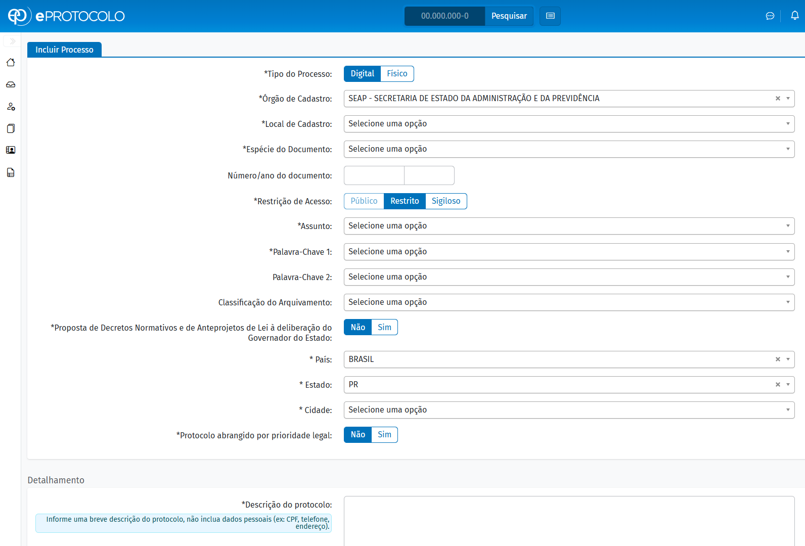805x546 pixels.
Task: Click the list icon button beside Pesquisar
Action: [x=550, y=16]
